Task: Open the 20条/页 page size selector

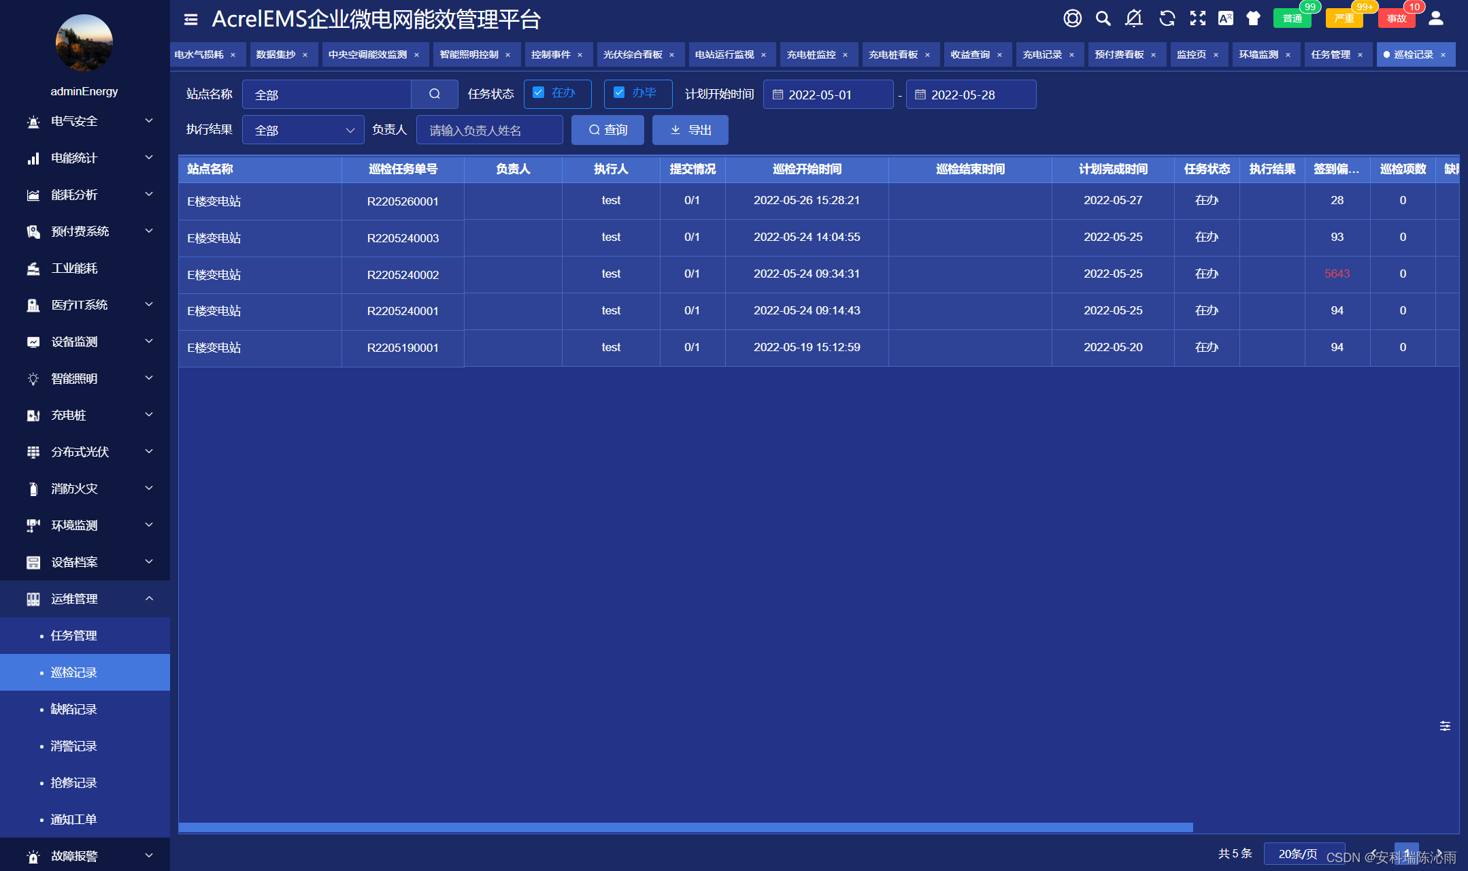Action: click(1304, 853)
